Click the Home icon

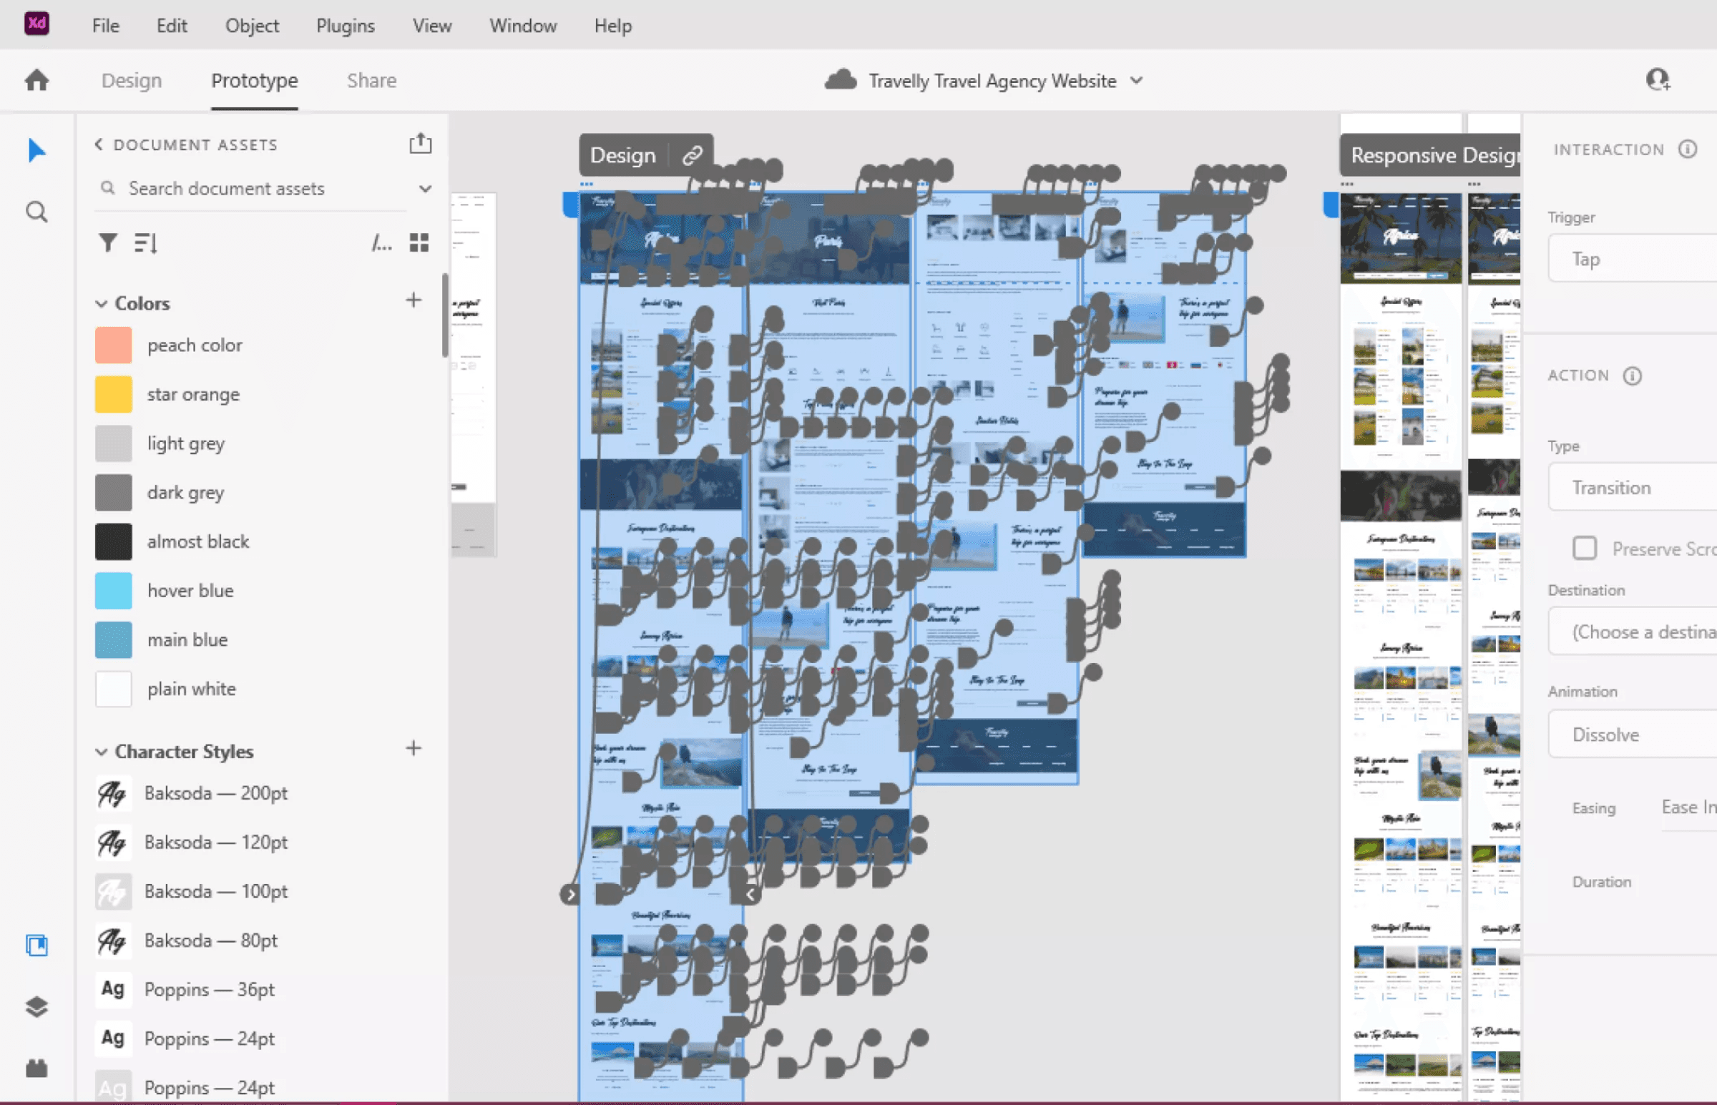pyautogui.click(x=36, y=80)
